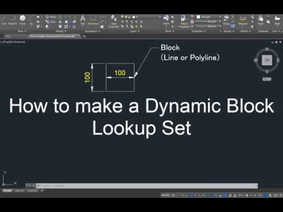Open status bar customization menu icon
Screen dimensions: 283x212
pyautogui.click(x=280, y=196)
